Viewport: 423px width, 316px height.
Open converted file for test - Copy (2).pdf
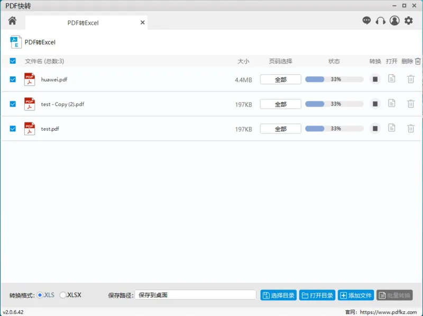[391, 103]
